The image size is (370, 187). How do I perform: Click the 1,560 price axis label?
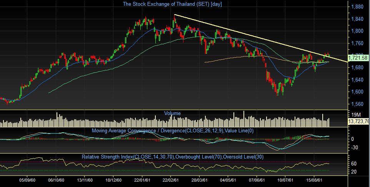[x=357, y=104]
